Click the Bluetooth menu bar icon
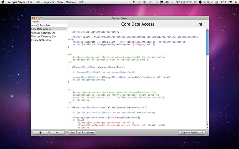Image resolution: width=239 pixels, height=149 pixels. [x=172, y=2]
